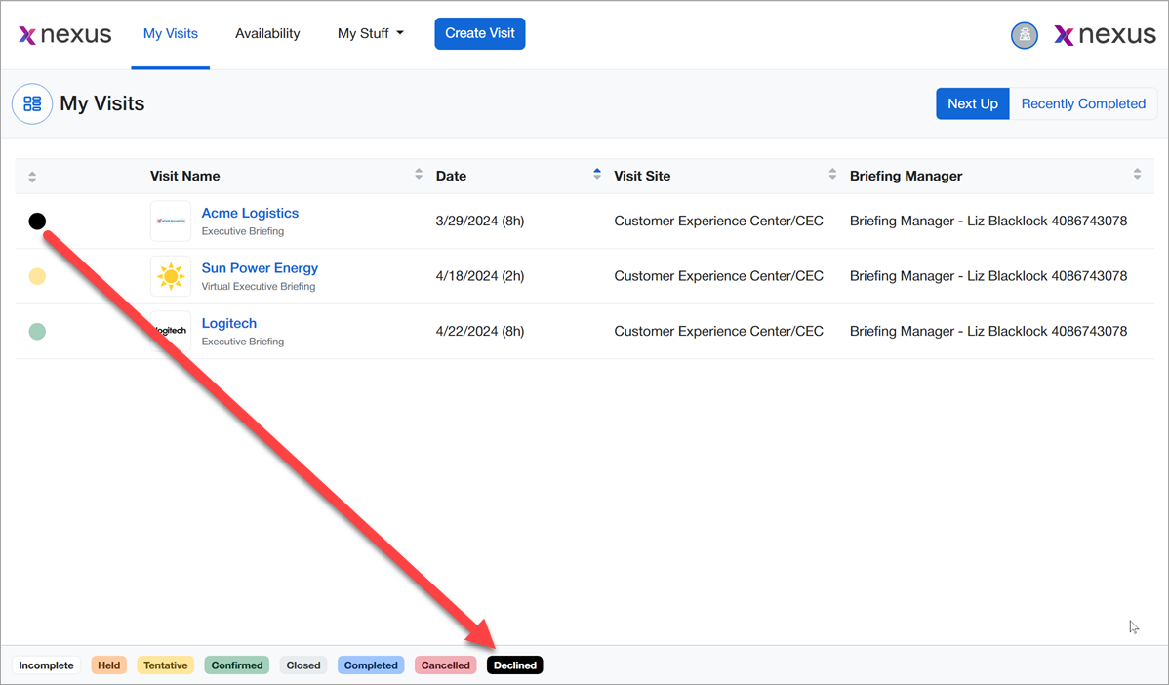The width and height of the screenshot is (1169, 685).
Task: Sort the Visit Site column
Action: 832,174
